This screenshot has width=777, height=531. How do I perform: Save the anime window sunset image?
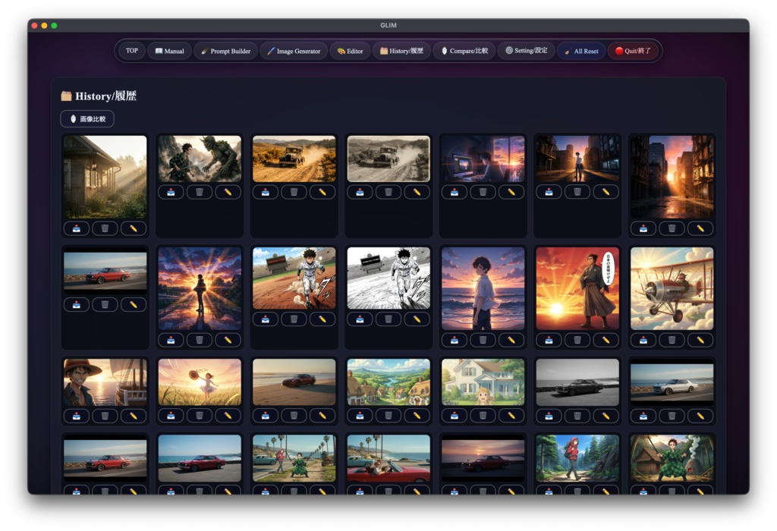[x=454, y=192]
